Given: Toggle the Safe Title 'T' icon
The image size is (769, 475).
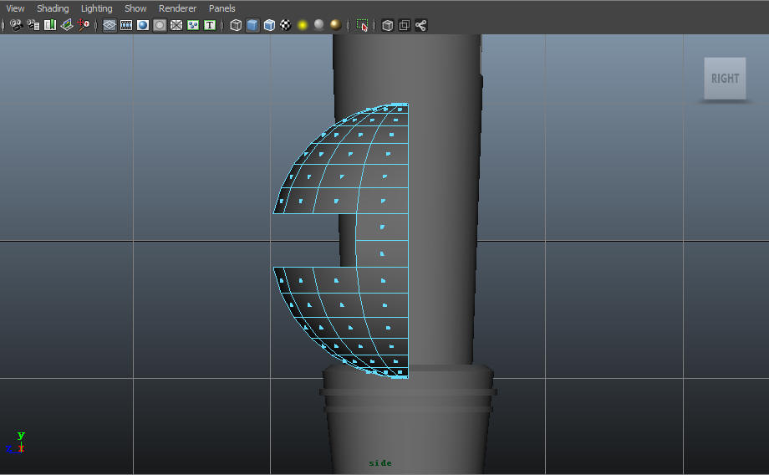Looking at the screenshot, I should [x=210, y=25].
